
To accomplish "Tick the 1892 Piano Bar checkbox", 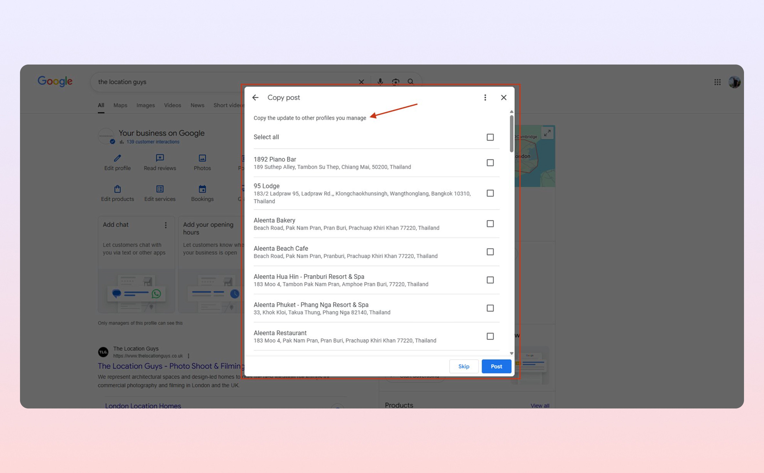I will click(490, 163).
